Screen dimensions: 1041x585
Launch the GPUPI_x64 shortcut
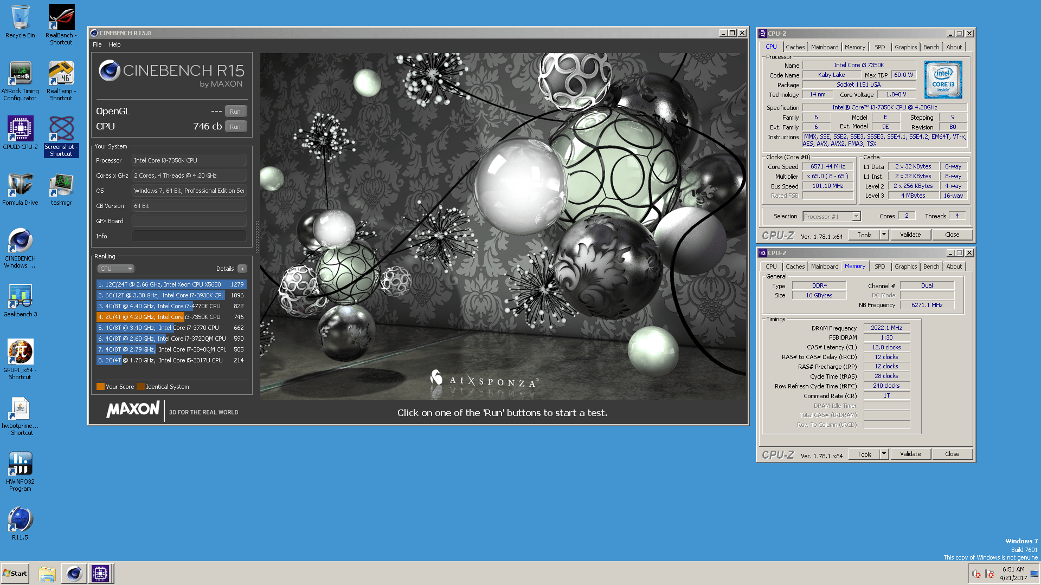pos(20,352)
